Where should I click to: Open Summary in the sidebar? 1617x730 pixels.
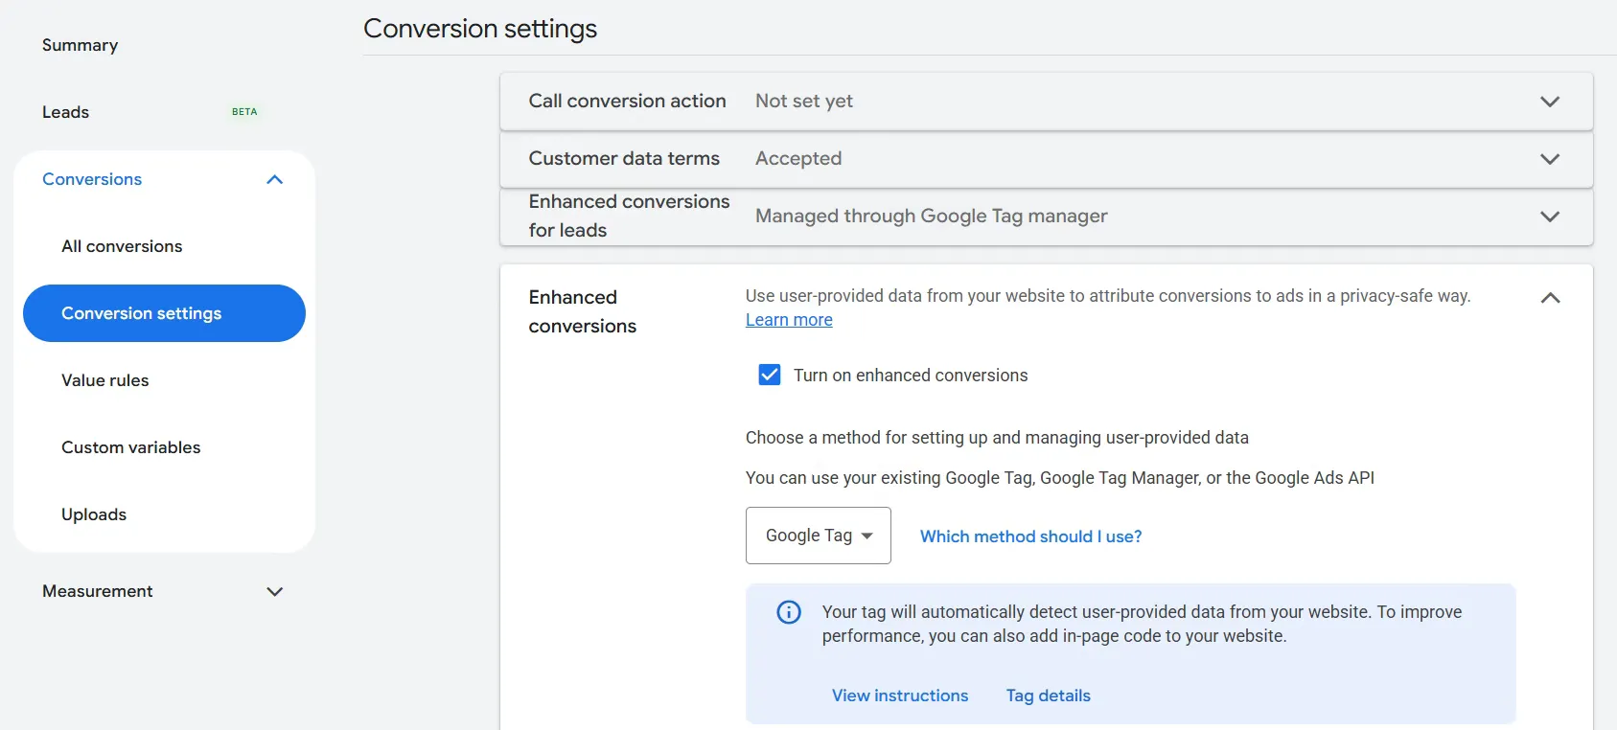pyautogui.click(x=81, y=45)
